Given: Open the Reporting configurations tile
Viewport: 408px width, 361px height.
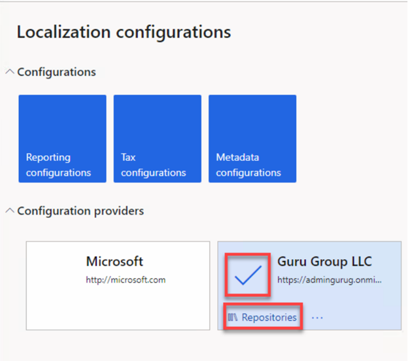Looking at the screenshot, I should 62,139.
